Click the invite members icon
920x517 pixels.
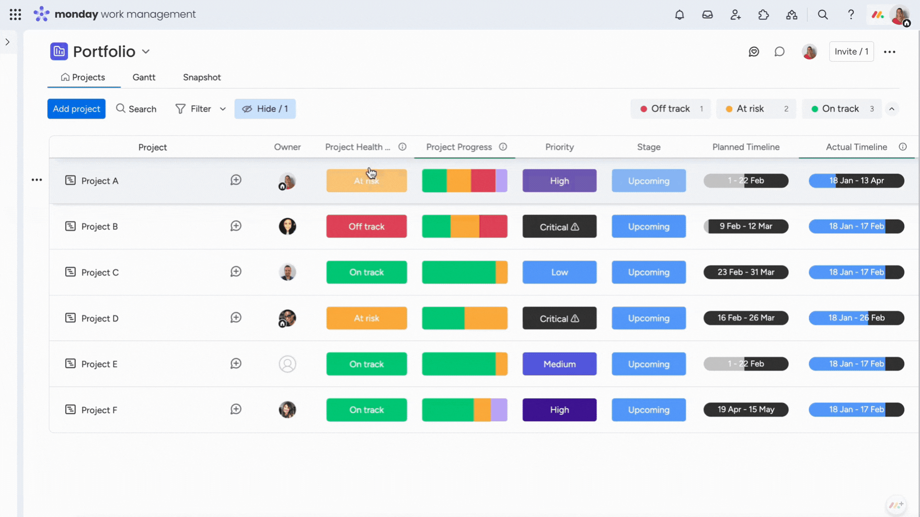tap(736, 14)
